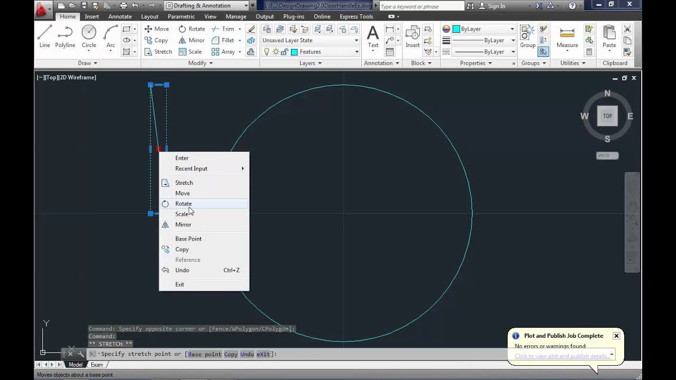Toggle the layer lock icon
676x380 pixels.
(x=284, y=52)
